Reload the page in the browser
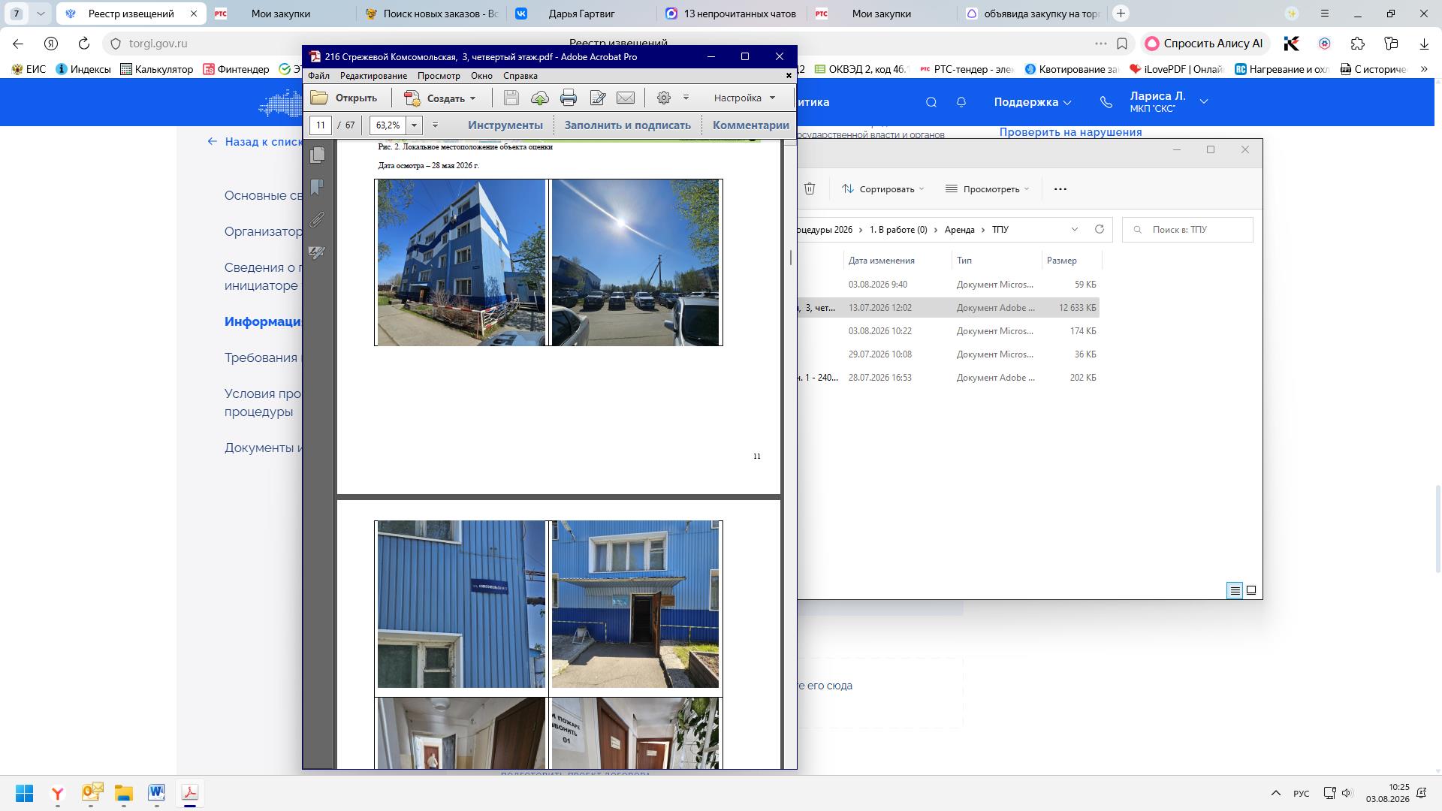This screenshot has height=811, width=1442. (x=84, y=44)
